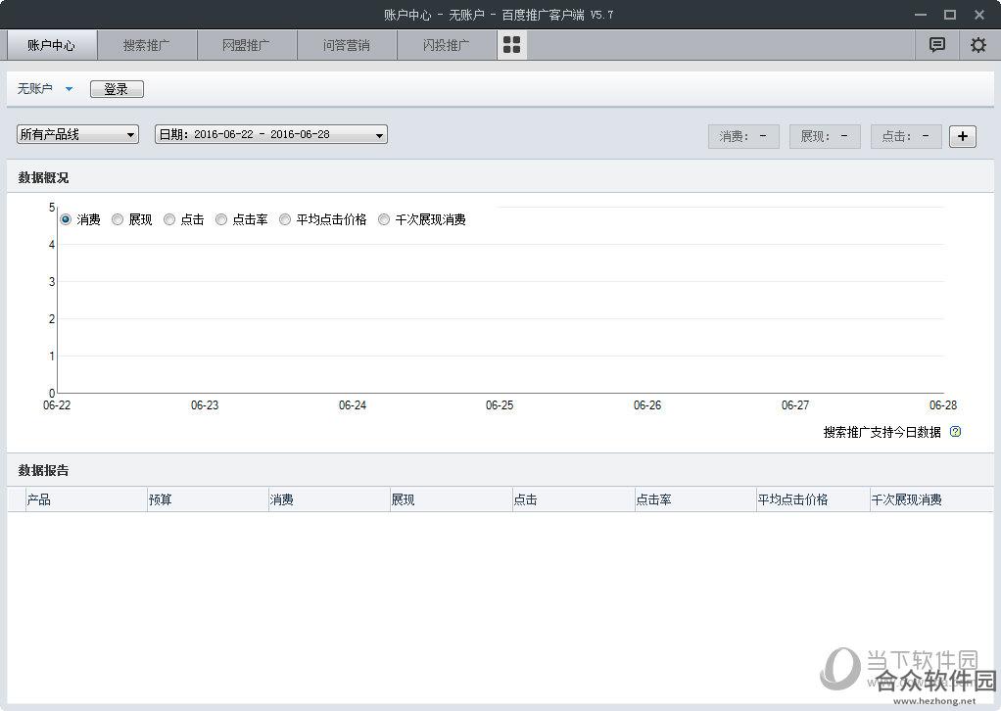Click the 06-28 chart axis label
The height and width of the screenshot is (711, 1001).
(x=943, y=405)
